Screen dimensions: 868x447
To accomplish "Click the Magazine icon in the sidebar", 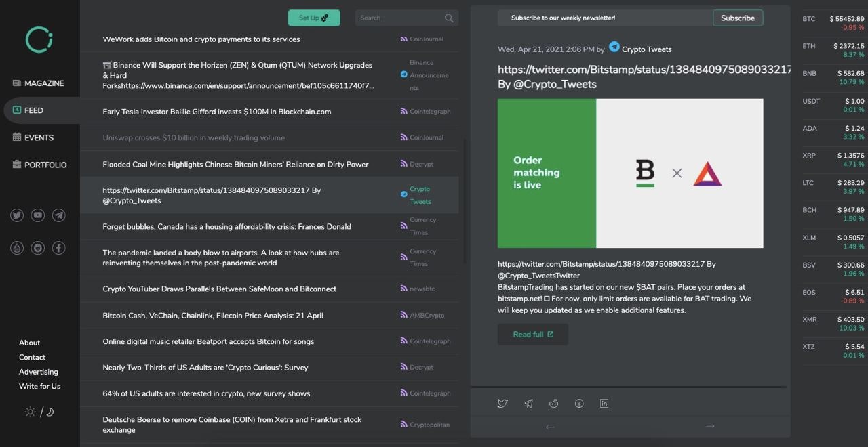I will 17,83.
